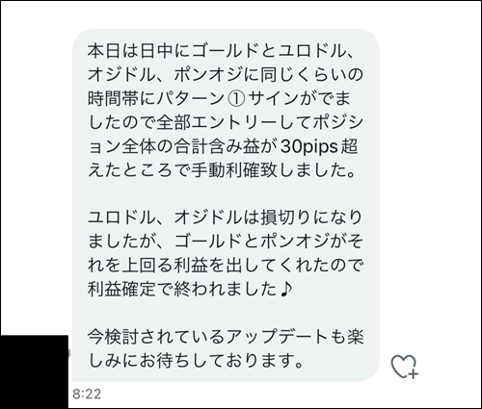Add a heart reaction to the message

tap(405, 367)
